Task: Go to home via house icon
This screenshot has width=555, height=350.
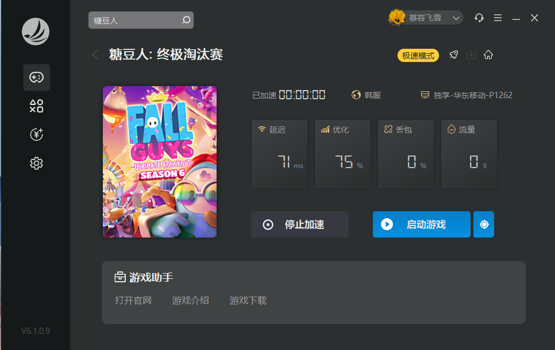Action: pyautogui.click(x=488, y=55)
